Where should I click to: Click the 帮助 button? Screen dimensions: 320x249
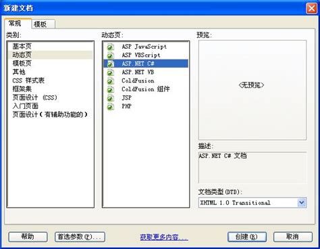[28, 237]
